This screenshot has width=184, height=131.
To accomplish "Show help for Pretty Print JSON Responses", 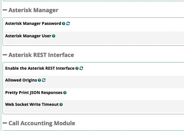I will coord(65,93).
